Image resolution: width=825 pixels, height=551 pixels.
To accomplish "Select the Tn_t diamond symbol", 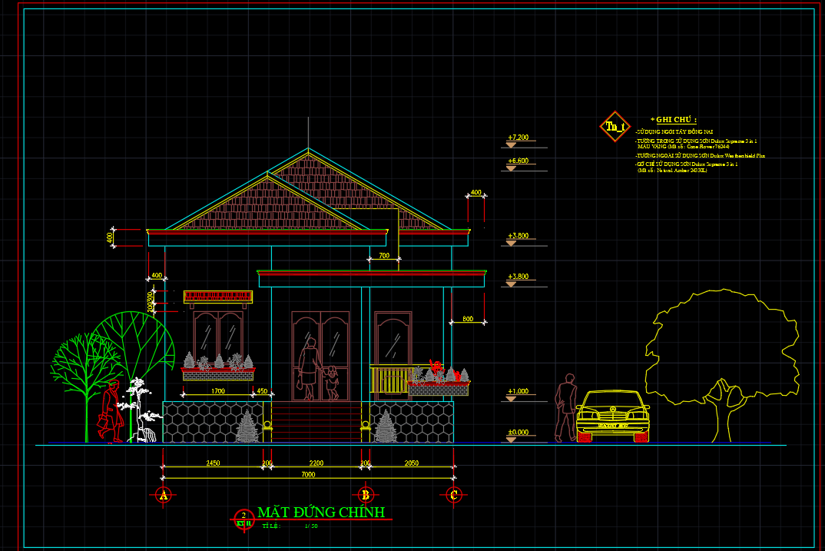I will 615,126.
